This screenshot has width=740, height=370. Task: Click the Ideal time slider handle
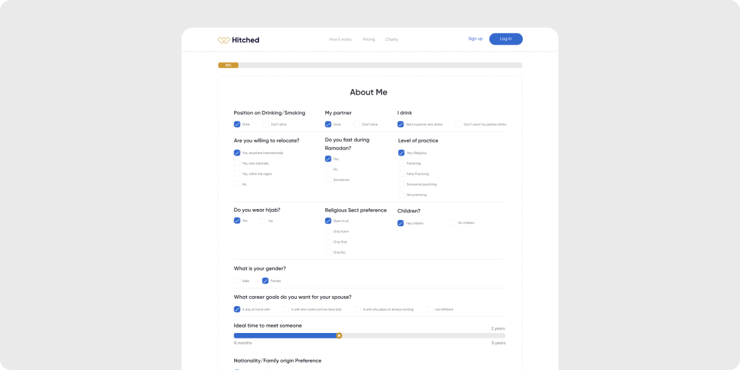[339, 336]
